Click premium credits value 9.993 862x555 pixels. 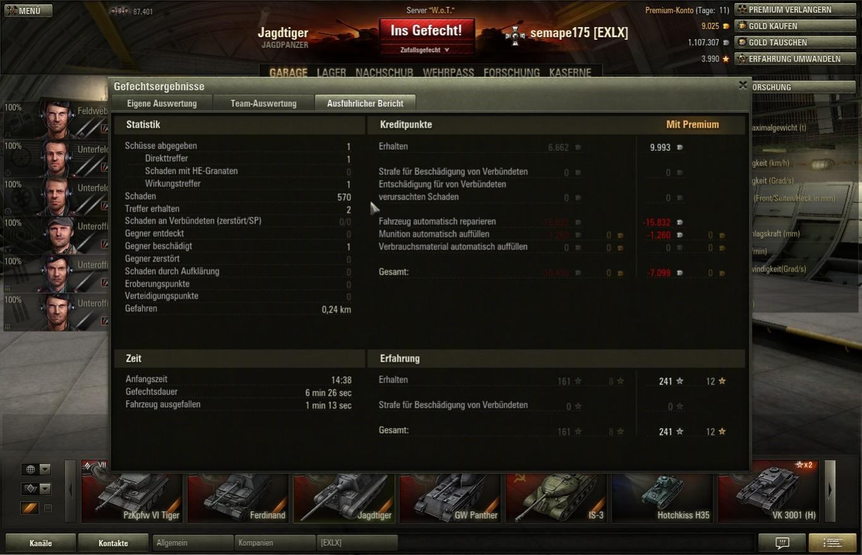(660, 147)
